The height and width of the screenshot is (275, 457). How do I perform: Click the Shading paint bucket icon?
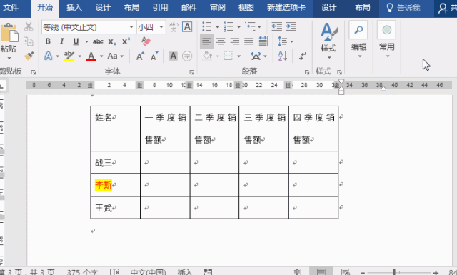[x=207, y=56]
